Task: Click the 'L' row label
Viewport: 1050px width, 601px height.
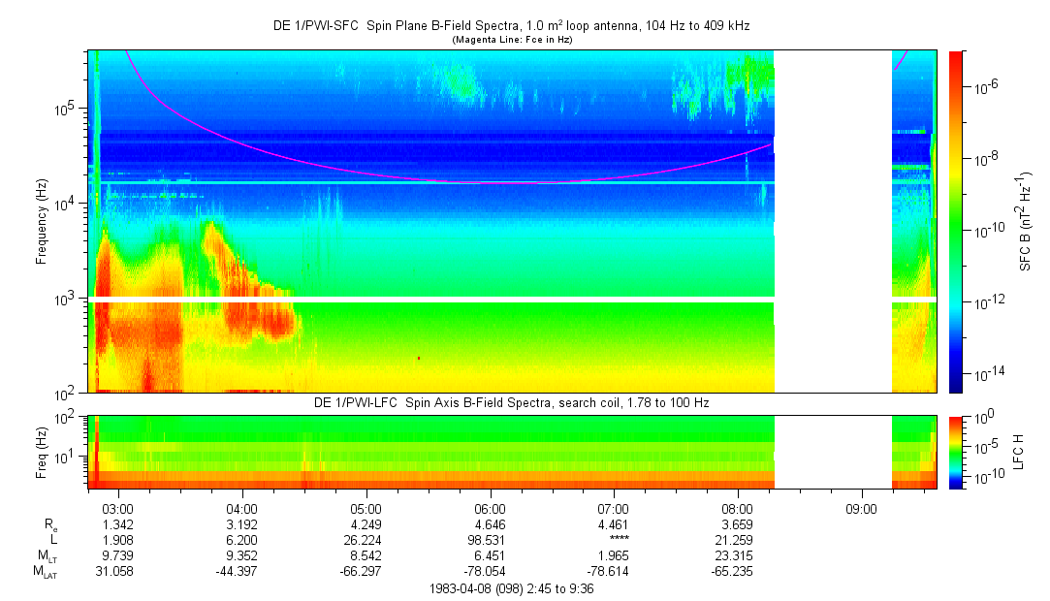Action: pyautogui.click(x=53, y=540)
